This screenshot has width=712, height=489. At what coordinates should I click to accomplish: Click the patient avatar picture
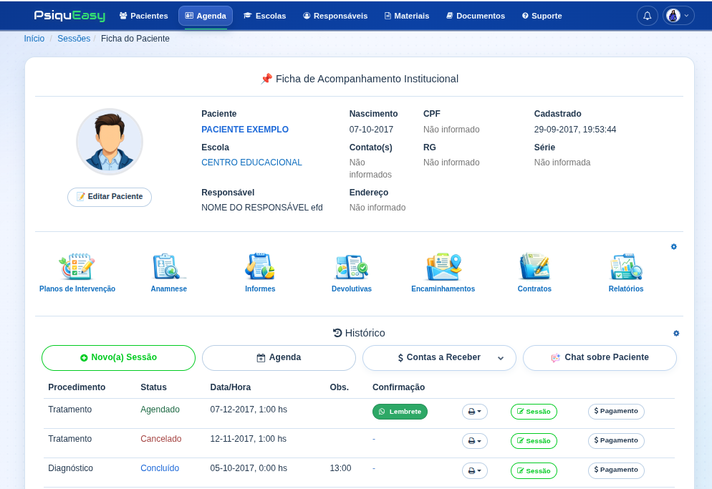(x=110, y=142)
